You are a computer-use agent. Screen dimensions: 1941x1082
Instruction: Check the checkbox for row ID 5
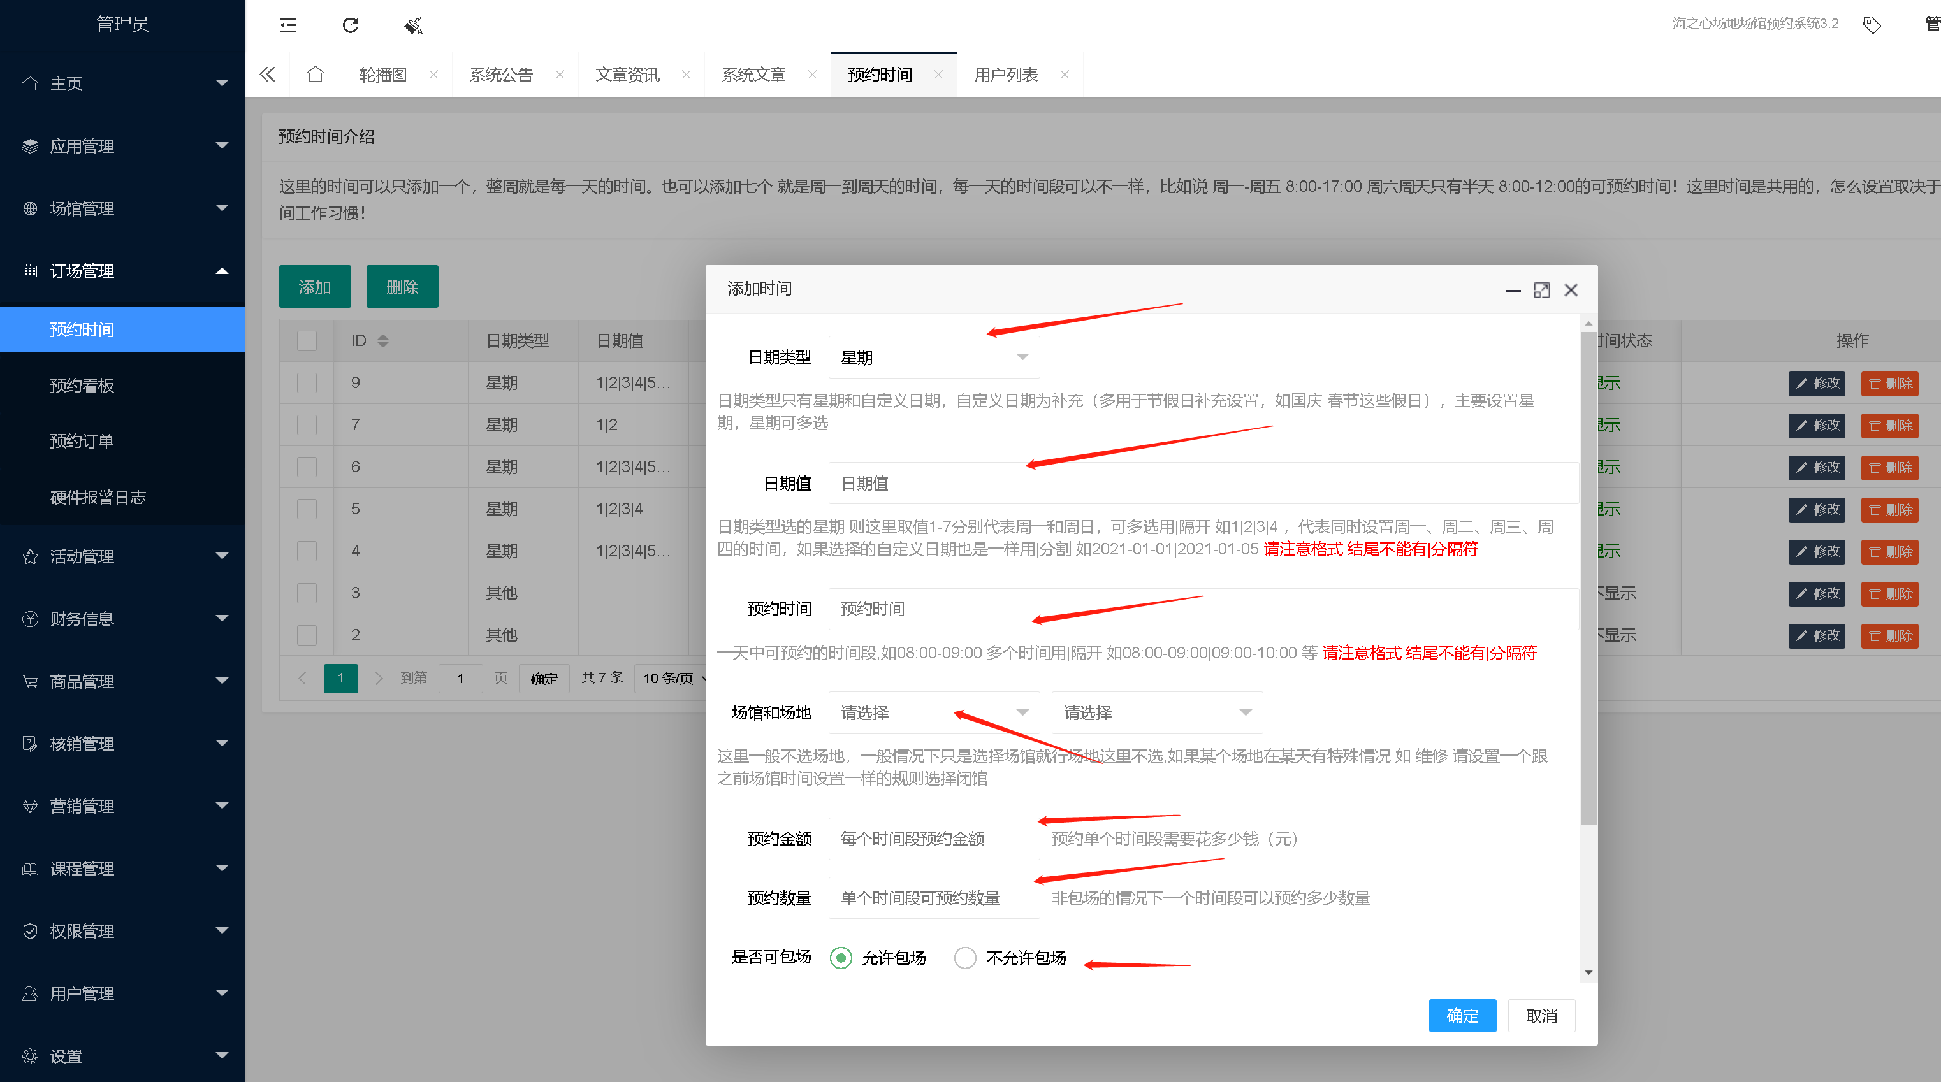(307, 510)
